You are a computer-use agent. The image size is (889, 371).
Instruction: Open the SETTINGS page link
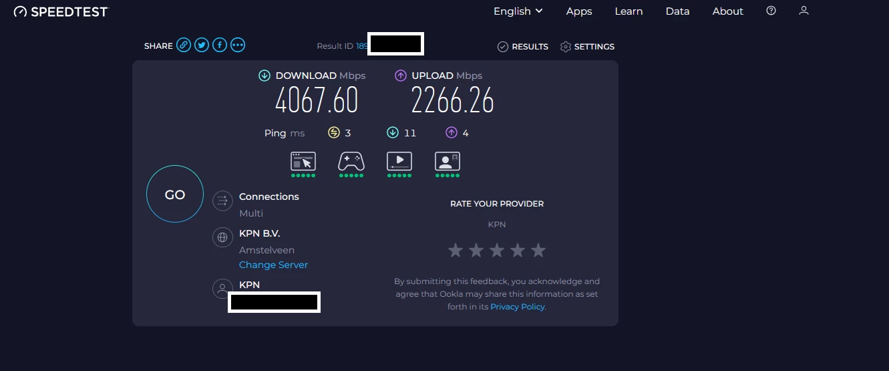click(x=594, y=46)
